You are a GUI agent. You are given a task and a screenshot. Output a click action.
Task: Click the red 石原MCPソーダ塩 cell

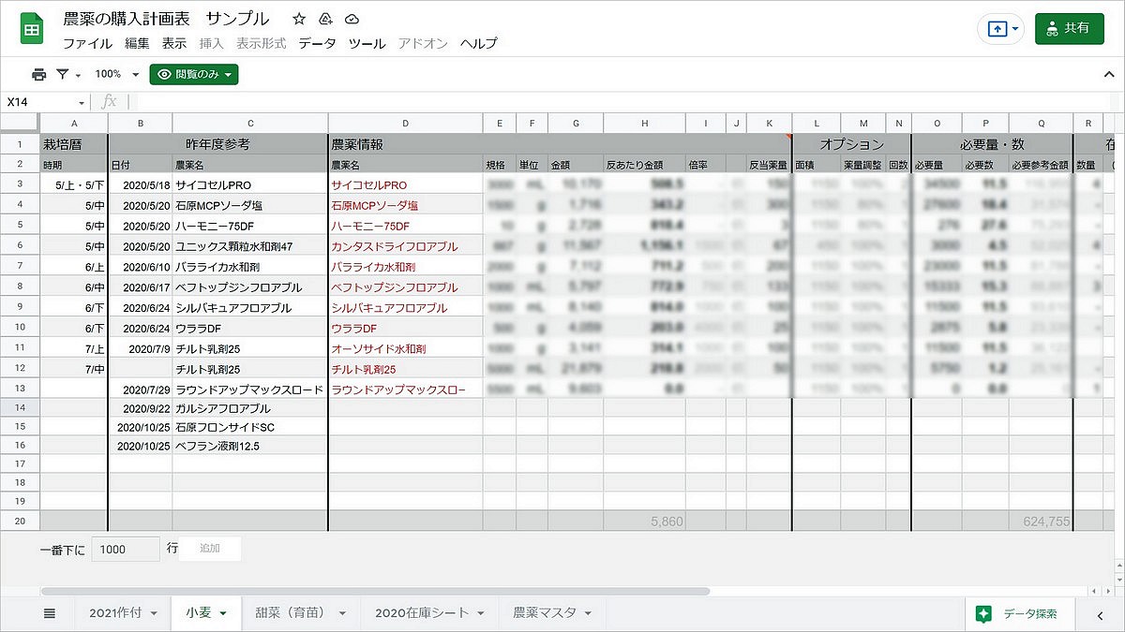coord(405,205)
